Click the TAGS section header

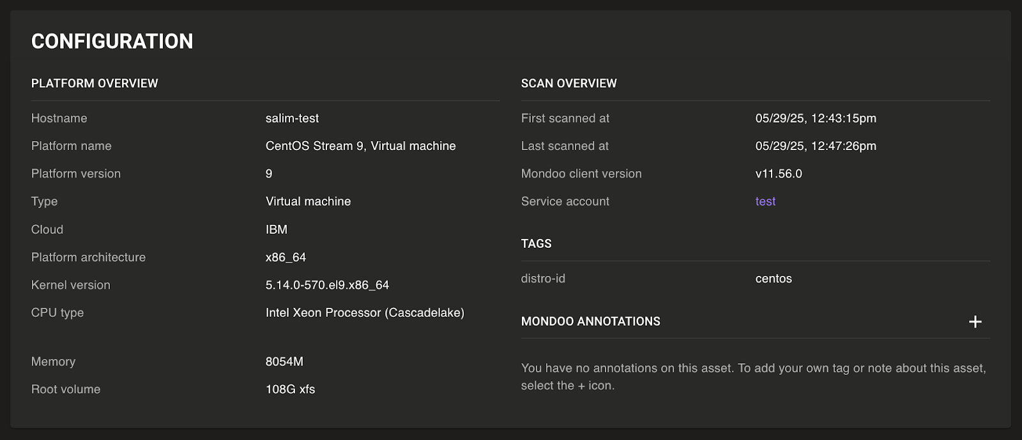pyautogui.click(x=536, y=244)
